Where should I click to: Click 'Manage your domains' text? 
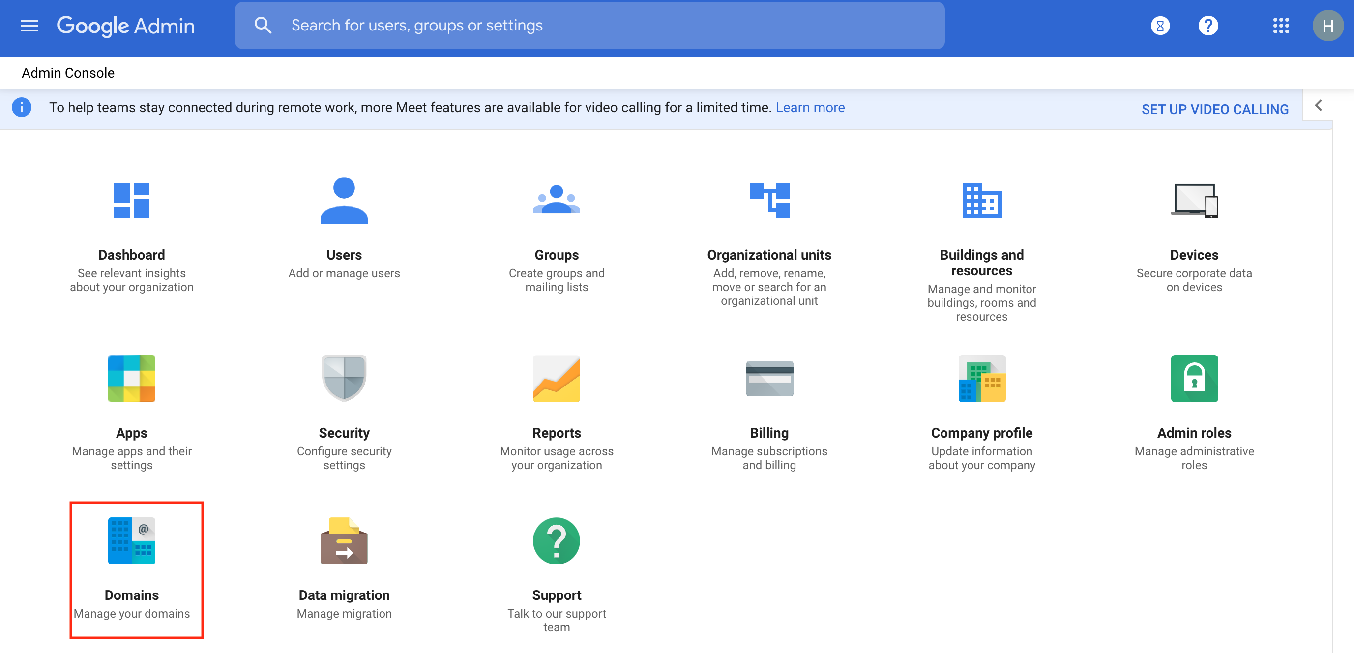tap(131, 614)
